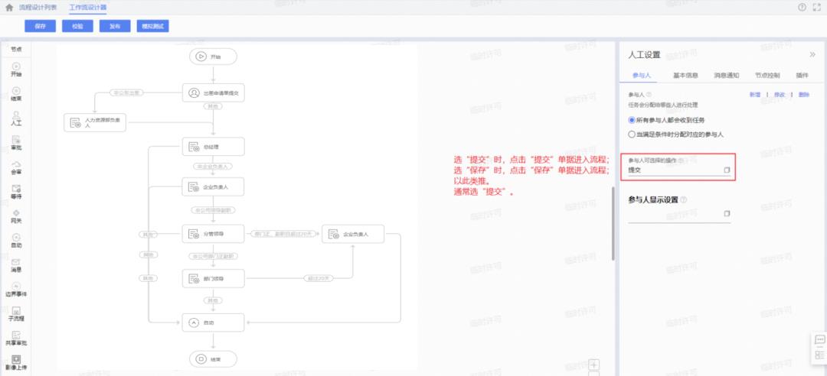The width and height of the screenshot is (827, 376).
Task: Open the 参与人可选择的操作 selector icon
Action: [727, 170]
